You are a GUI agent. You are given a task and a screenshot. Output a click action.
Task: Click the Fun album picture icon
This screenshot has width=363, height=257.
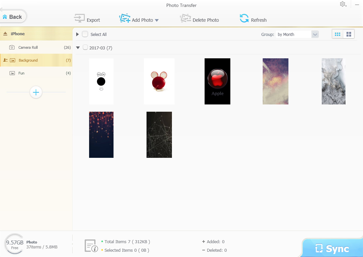[x=12, y=73]
